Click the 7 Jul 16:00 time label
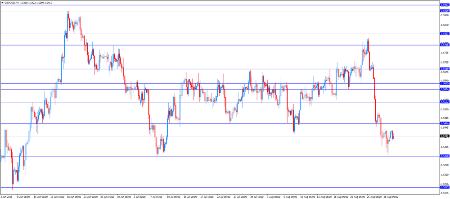 157,197
